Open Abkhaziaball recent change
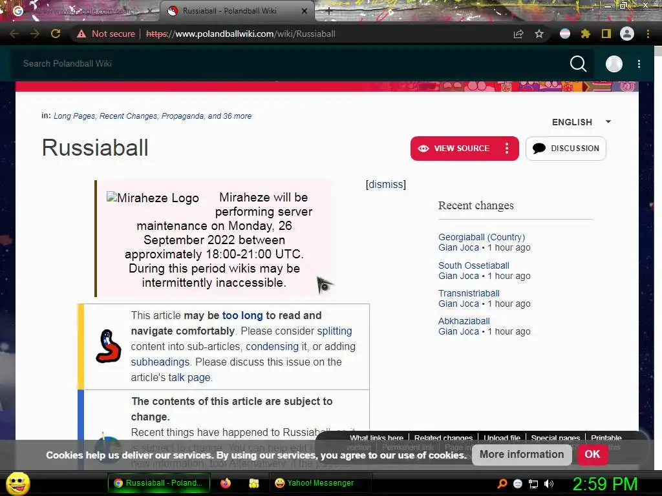This screenshot has height=496, width=662. (x=464, y=321)
